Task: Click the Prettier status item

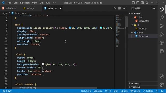Action: point(148,91)
